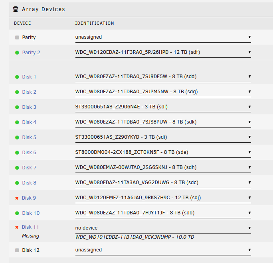
Task: Open the Disk 2 device dropdown (sdg)
Action: tap(163, 92)
